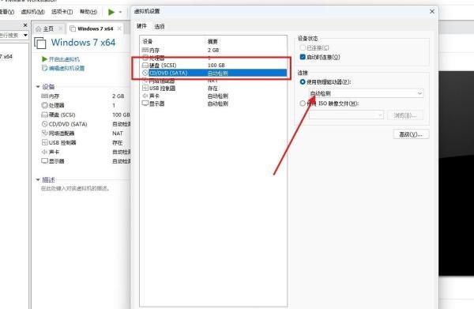Open the dropdown arrow beside the green play button

click(120, 12)
